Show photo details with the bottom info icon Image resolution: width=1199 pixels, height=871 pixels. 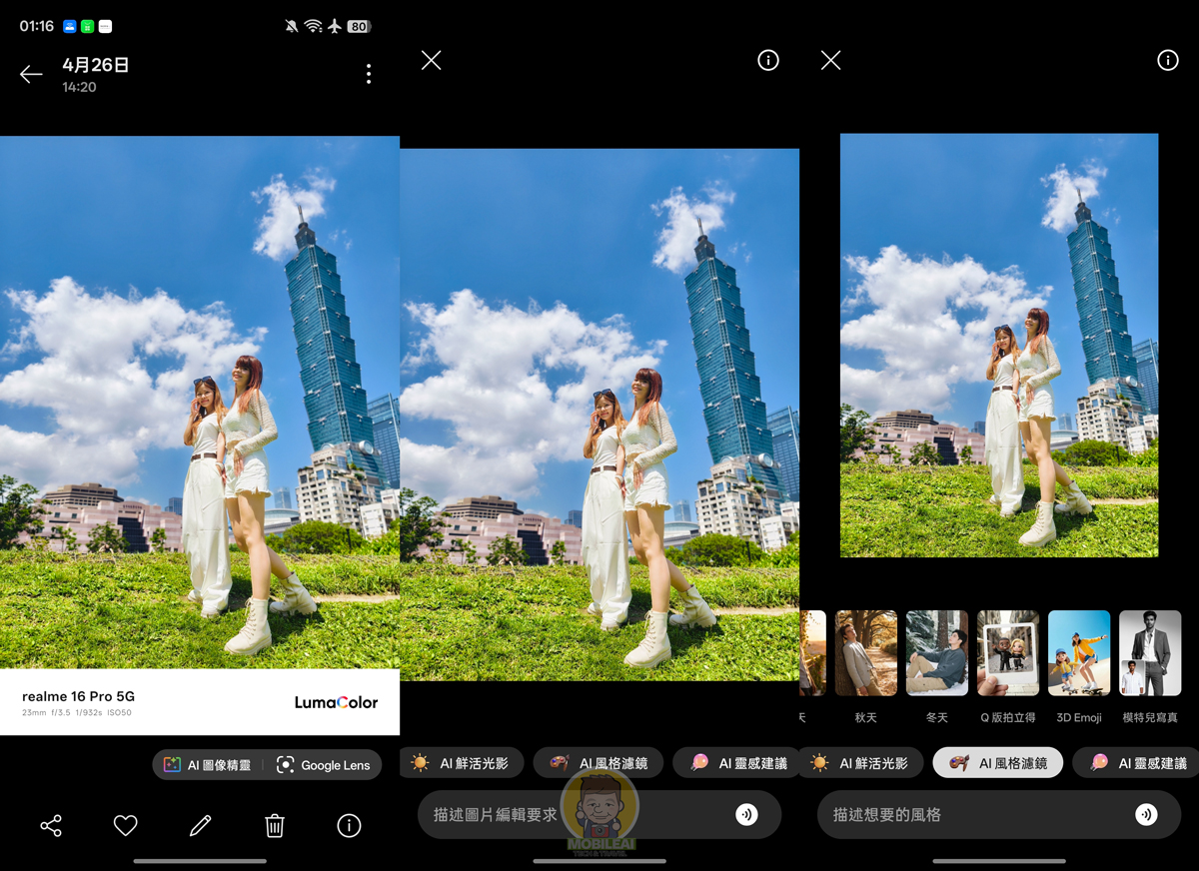(x=349, y=825)
